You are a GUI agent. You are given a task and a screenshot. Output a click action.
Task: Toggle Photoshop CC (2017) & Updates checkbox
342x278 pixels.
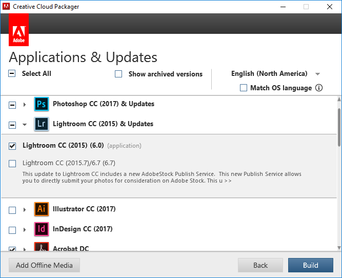(x=12, y=105)
